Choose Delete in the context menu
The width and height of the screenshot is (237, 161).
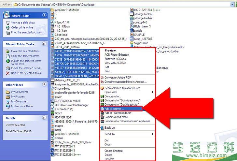click(108, 155)
